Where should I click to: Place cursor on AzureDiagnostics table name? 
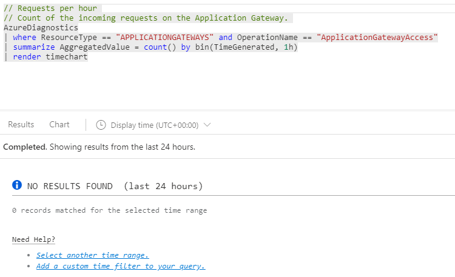click(41, 28)
